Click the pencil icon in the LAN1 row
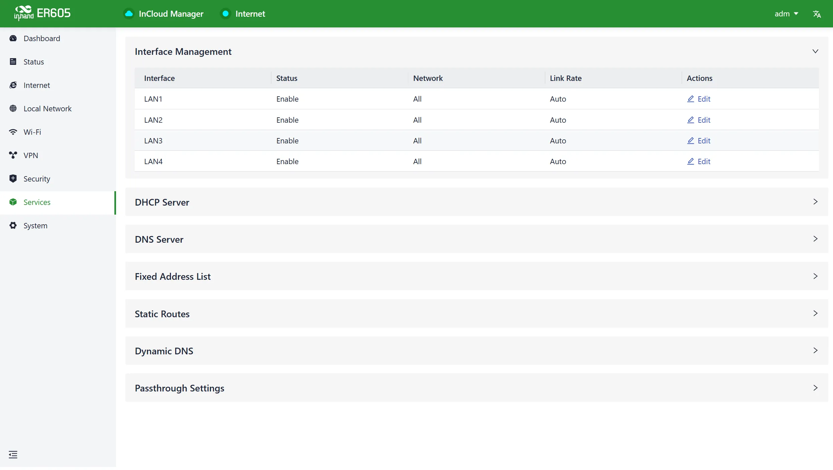The image size is (833, 470). (691, 99)
